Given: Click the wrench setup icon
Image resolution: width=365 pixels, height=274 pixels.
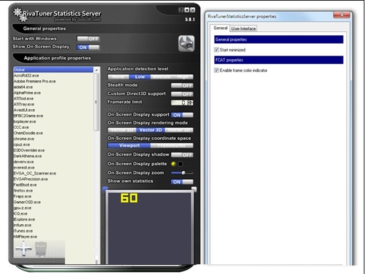Looking at the screenshot, I should 186,43.
